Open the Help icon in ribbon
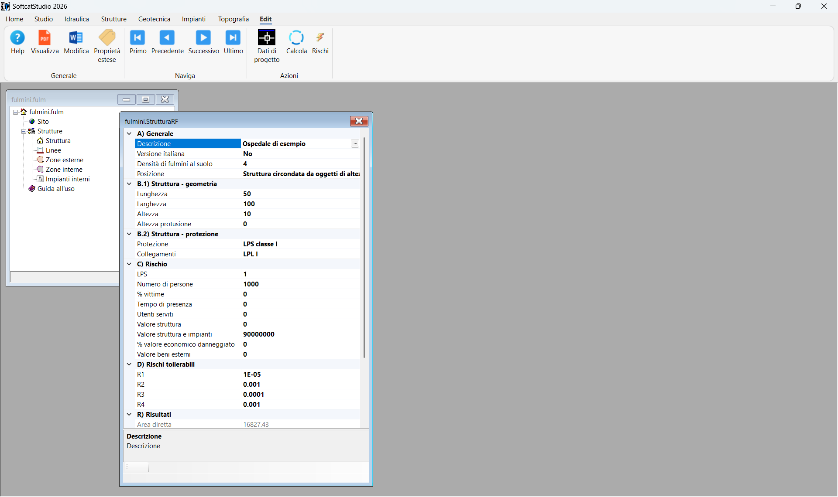Image resolution: width=838 pixels, height=497 pixels. point(17,42)
